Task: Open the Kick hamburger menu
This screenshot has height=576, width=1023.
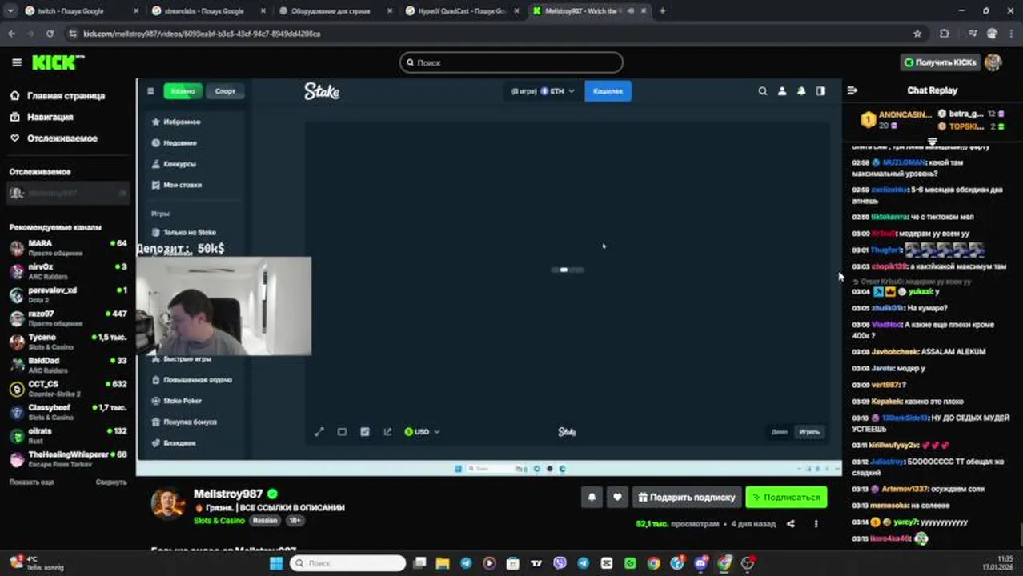Action: pos(17,62)
